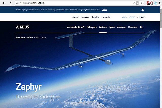The image size is (162, 108).
Task: Open the Space section
Action: coord(112,27)
